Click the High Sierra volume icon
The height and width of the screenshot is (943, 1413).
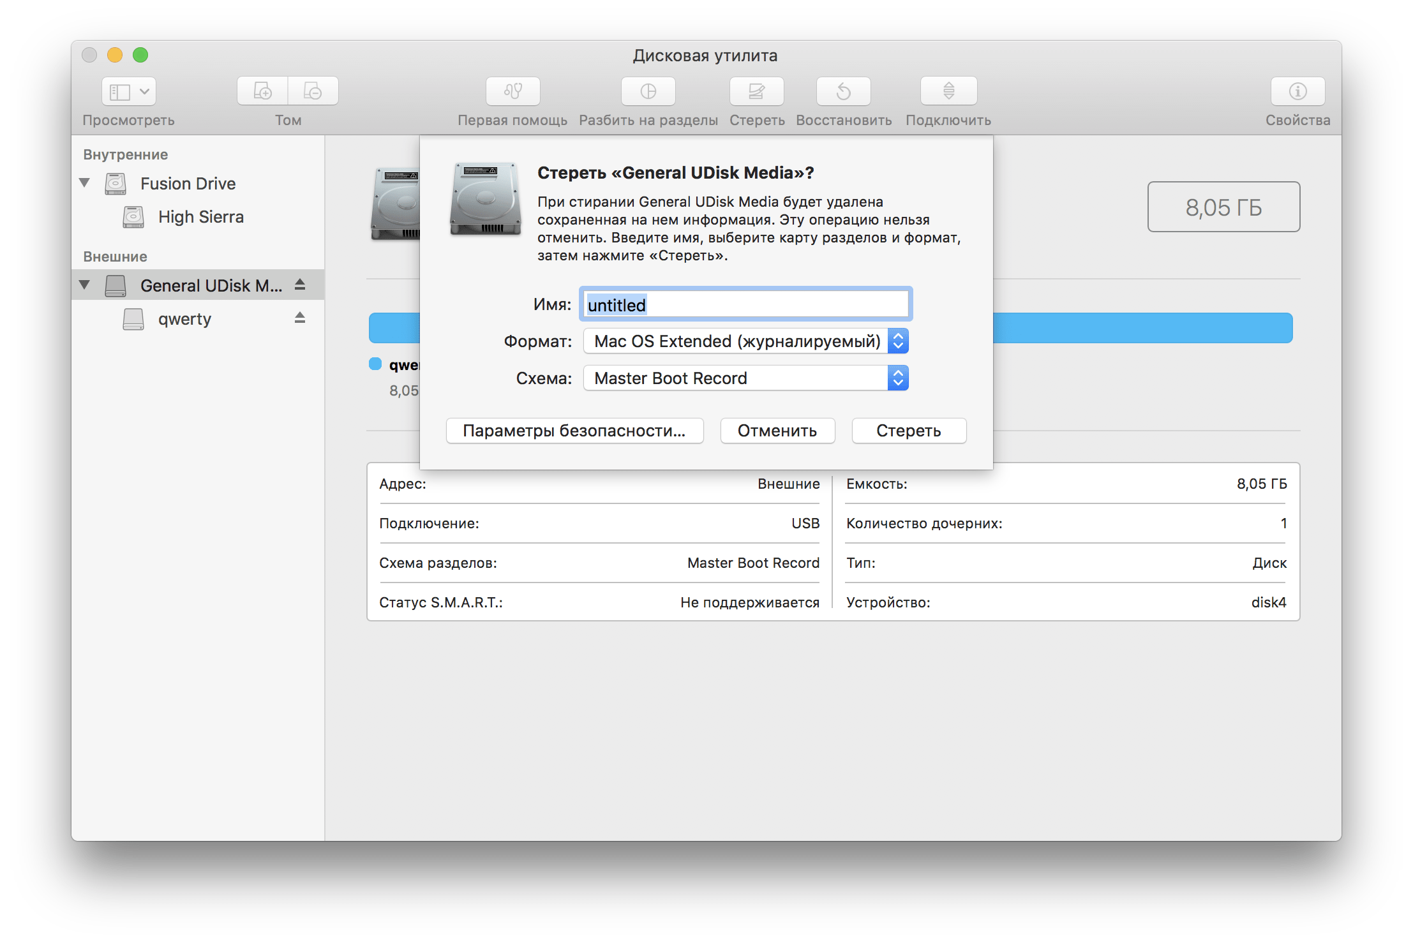133,217
